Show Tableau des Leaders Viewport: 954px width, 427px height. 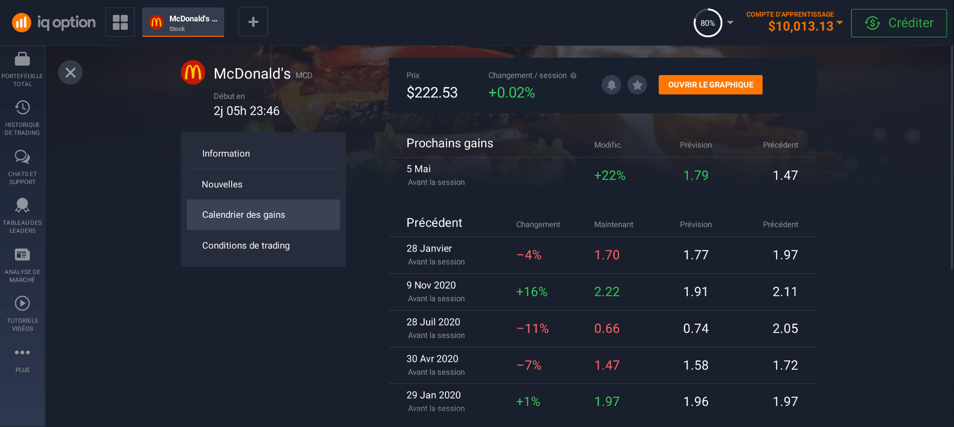click(x=22, y=205)
